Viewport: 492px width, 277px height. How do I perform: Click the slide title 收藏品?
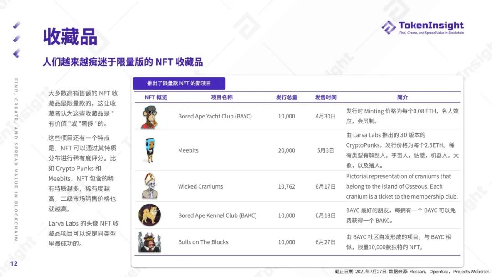70,37
